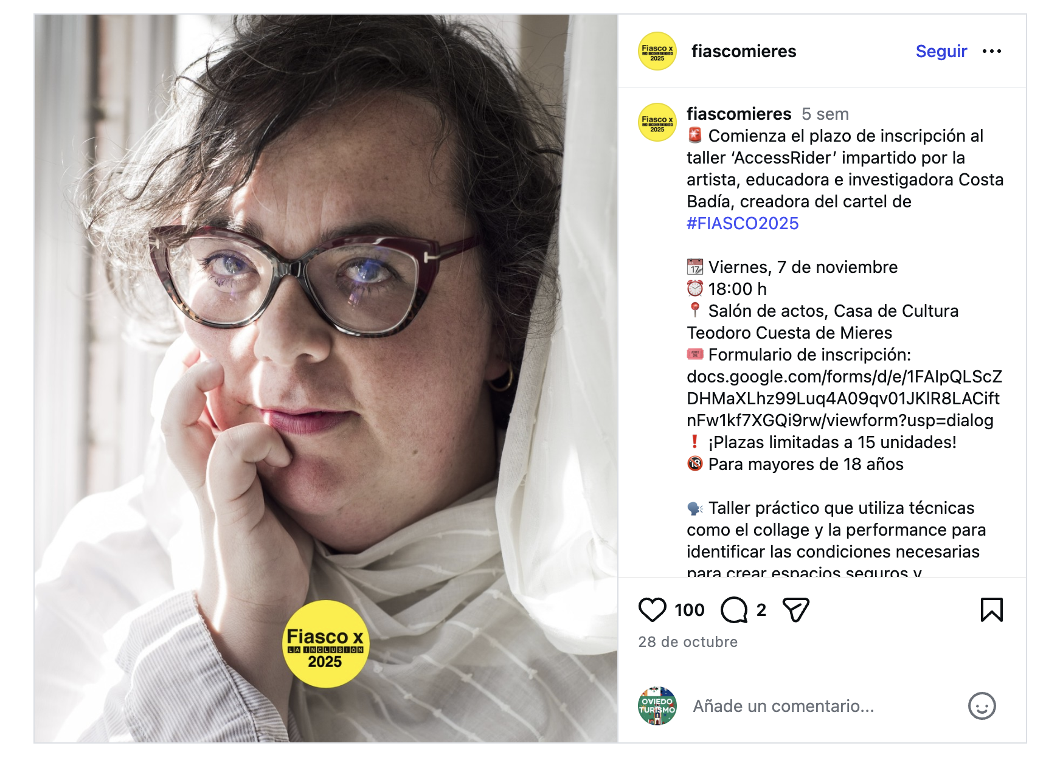Open the '28 de octubre' date link
1046x760 pixels.
[x=688, y=642]
